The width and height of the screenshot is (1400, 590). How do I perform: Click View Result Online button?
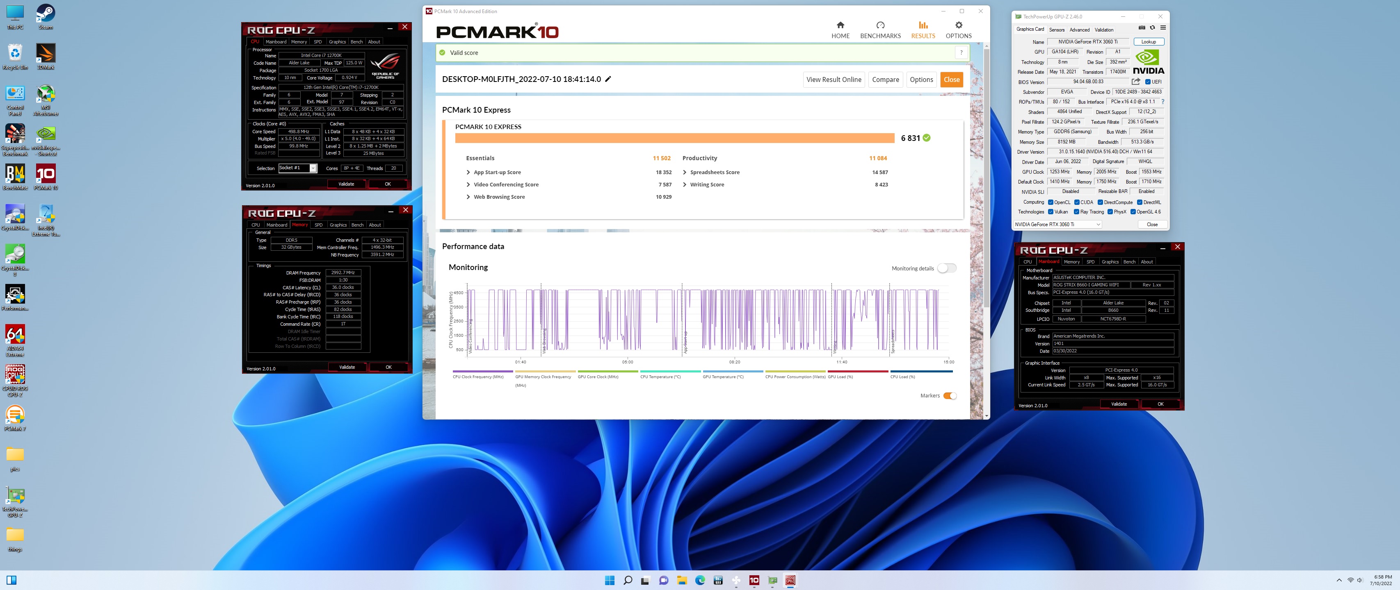(x=834, y=79)
